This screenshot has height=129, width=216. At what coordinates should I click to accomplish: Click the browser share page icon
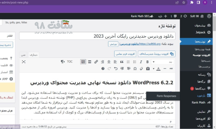[177, 3]
